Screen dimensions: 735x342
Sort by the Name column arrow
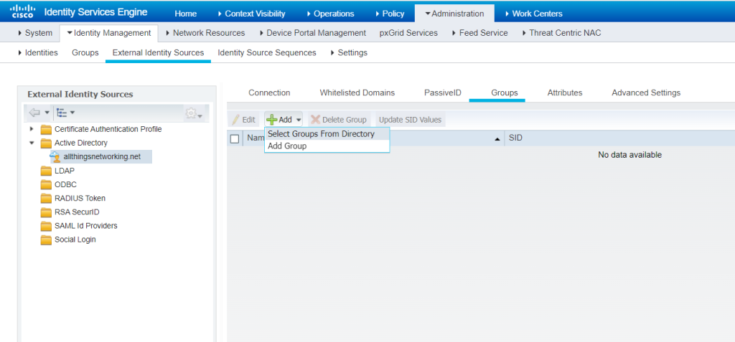[x=497, y=139]
